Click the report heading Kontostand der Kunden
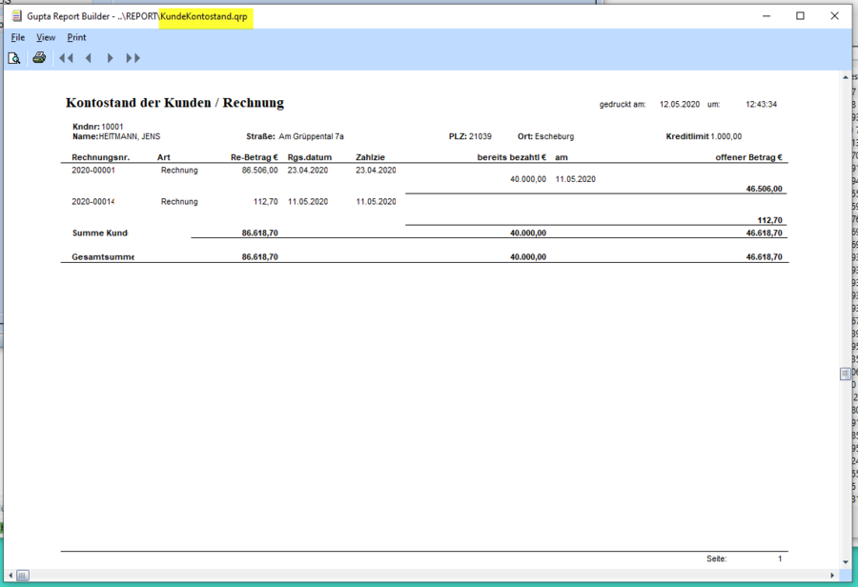 pos(174,103)
